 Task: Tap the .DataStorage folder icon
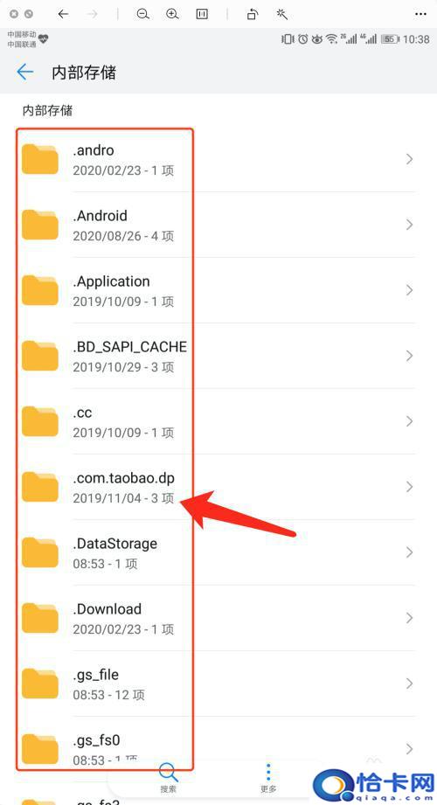pyautogui.click(x=40, y=552)
